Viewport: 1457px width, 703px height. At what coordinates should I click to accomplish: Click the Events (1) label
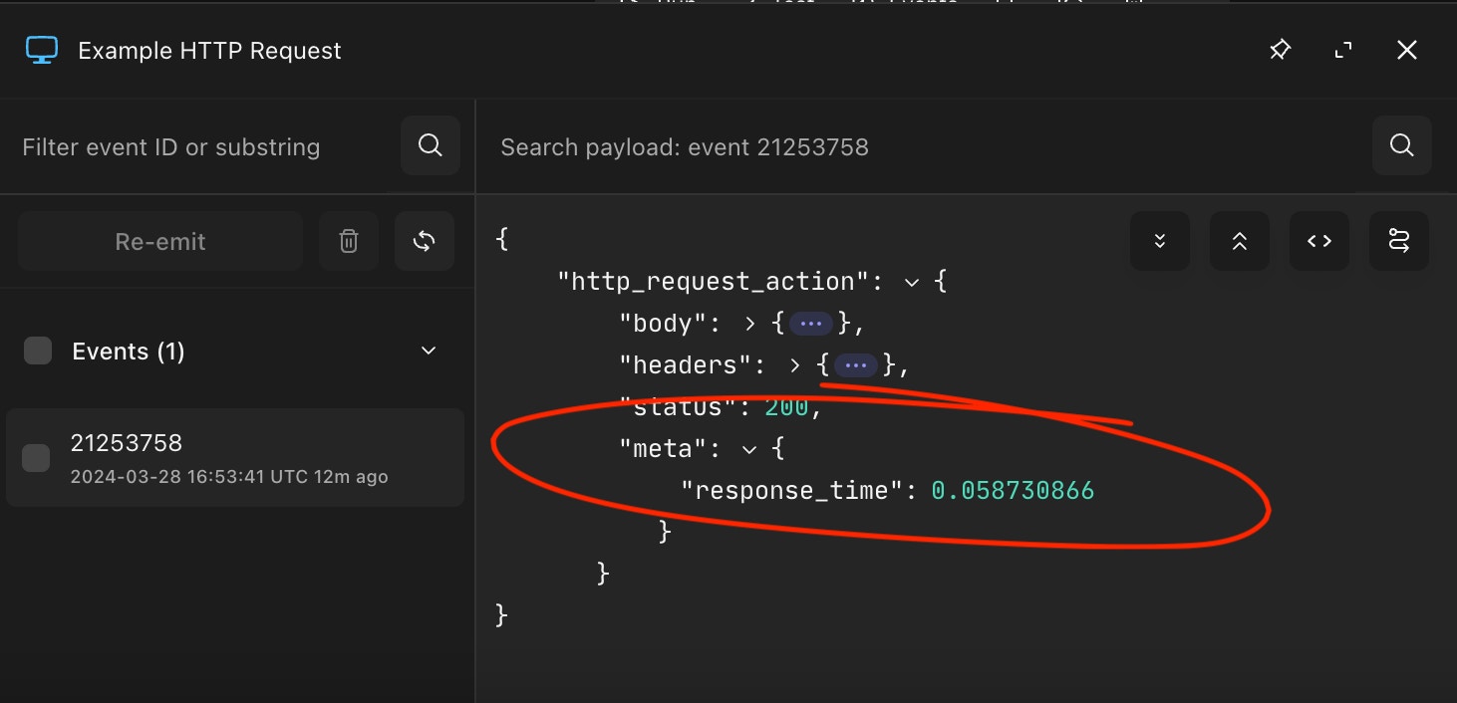point(129,351)
